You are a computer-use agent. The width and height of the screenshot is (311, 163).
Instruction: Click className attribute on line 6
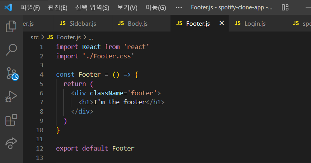tap(107, 93)
